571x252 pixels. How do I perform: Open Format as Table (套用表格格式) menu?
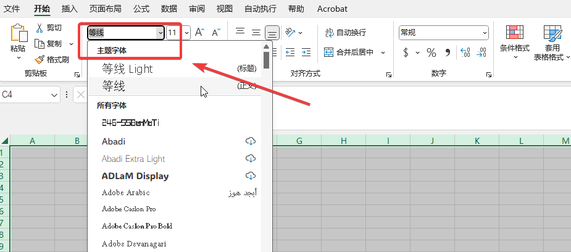click(x=552, y=42)
